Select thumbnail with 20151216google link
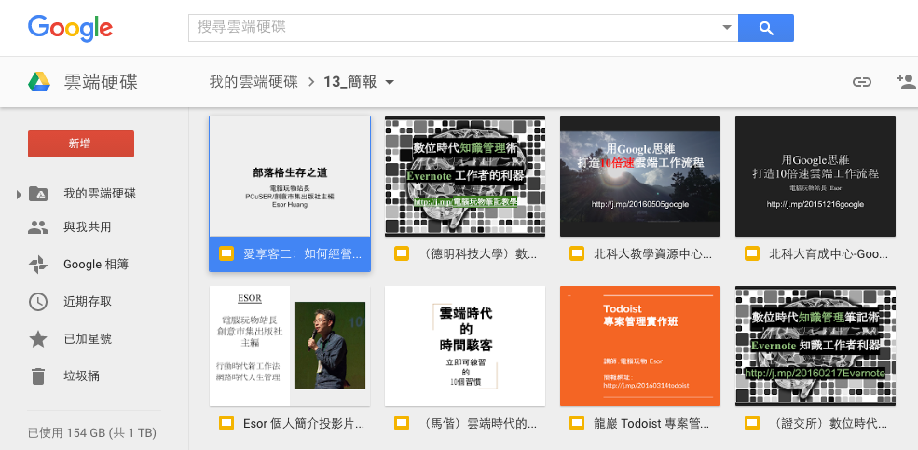 click(815, 176)
